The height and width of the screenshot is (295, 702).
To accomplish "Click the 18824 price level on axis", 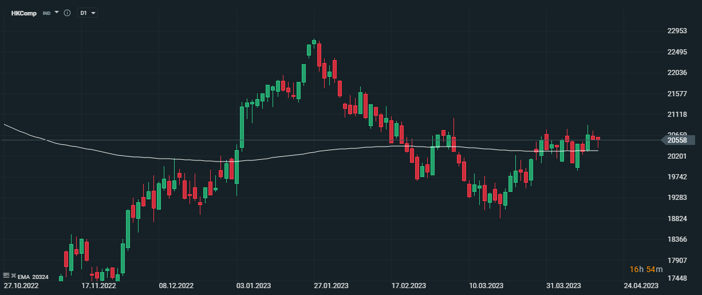I will (x=676, y=219).
